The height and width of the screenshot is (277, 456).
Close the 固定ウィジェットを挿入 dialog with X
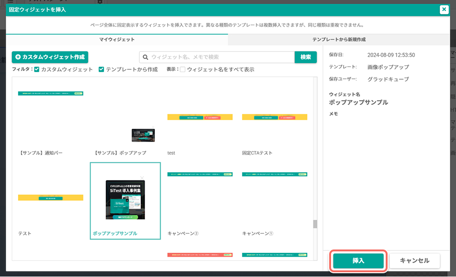pos(444,9)
